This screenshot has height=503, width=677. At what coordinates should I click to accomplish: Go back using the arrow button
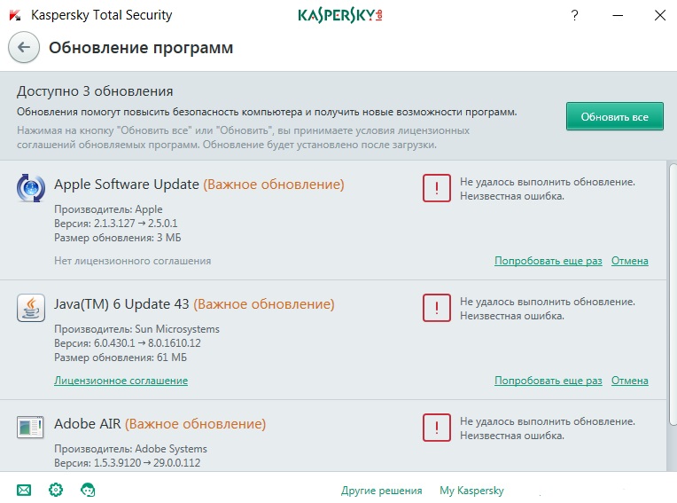[x=24, y=47]
